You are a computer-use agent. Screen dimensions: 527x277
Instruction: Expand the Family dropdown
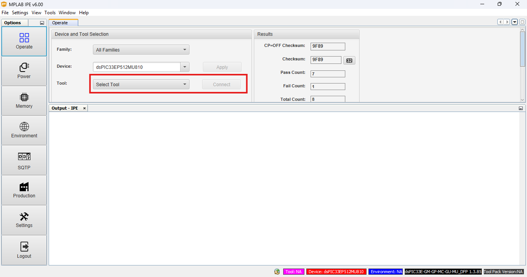(141, 50)
